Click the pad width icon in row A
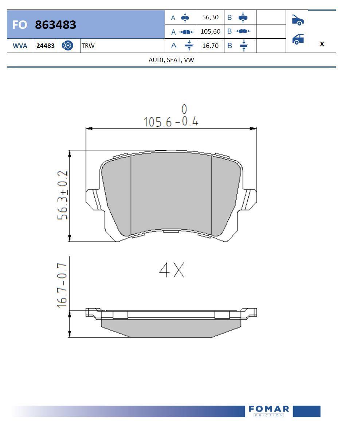This screenshot has width=345, height=425. point(186,32)
